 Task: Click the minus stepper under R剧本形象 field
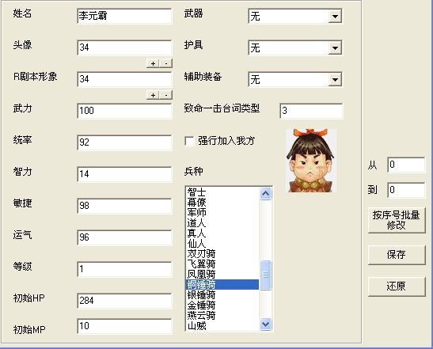166,95
